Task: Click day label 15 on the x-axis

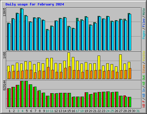Action: (x=69, y=111)
